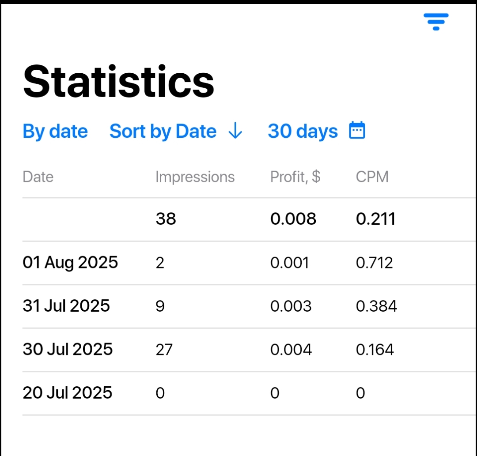Open the By date grouping selector
This screenshot has width=477, height=456.
pos(55,132)
